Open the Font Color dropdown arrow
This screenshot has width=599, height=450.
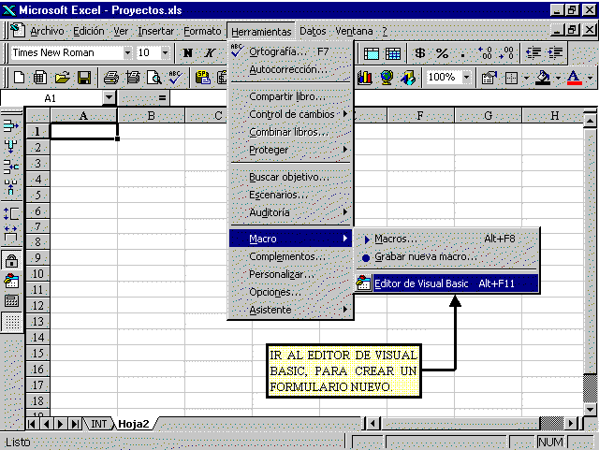pyautogui.click(x=591, y=79)
